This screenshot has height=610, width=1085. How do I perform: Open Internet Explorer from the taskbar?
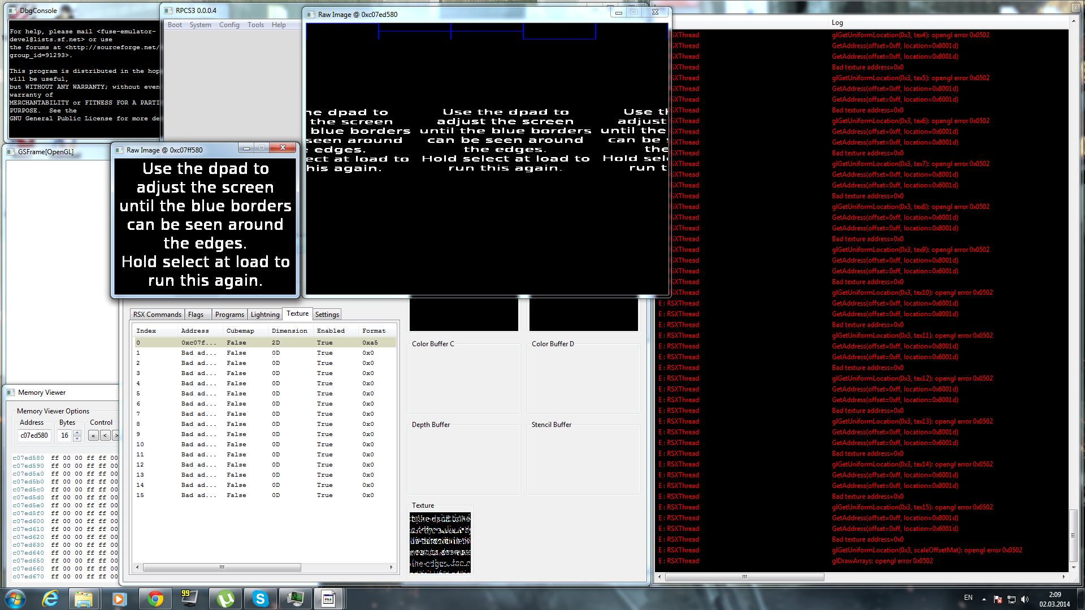50,599
